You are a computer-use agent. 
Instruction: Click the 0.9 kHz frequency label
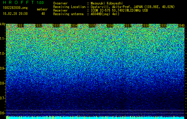point(2,68)
